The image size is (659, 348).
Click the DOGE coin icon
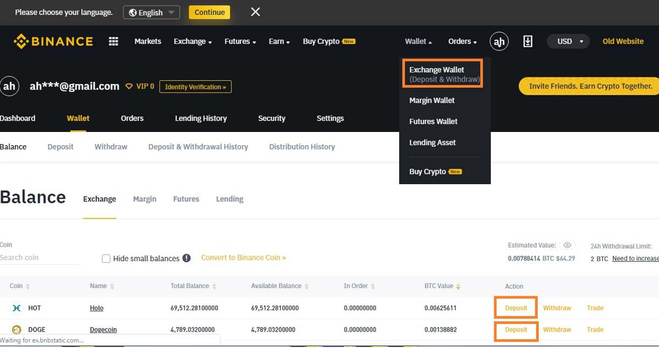16,330
